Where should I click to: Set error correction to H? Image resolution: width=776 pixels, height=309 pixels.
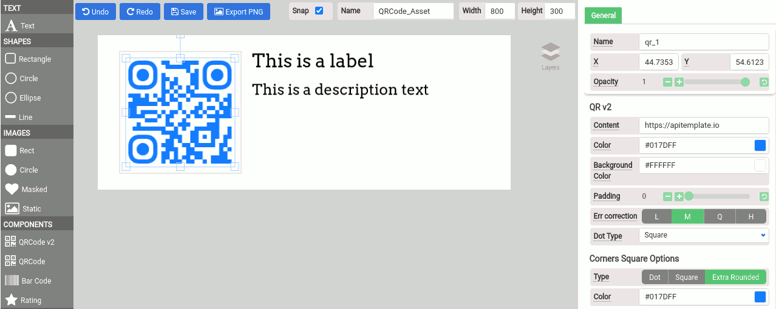pos(751,216)
